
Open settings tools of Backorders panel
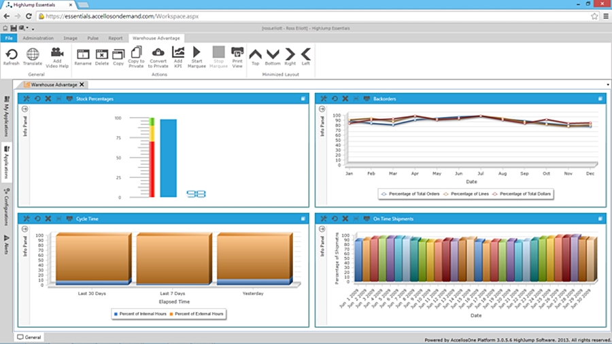[324, 99]
